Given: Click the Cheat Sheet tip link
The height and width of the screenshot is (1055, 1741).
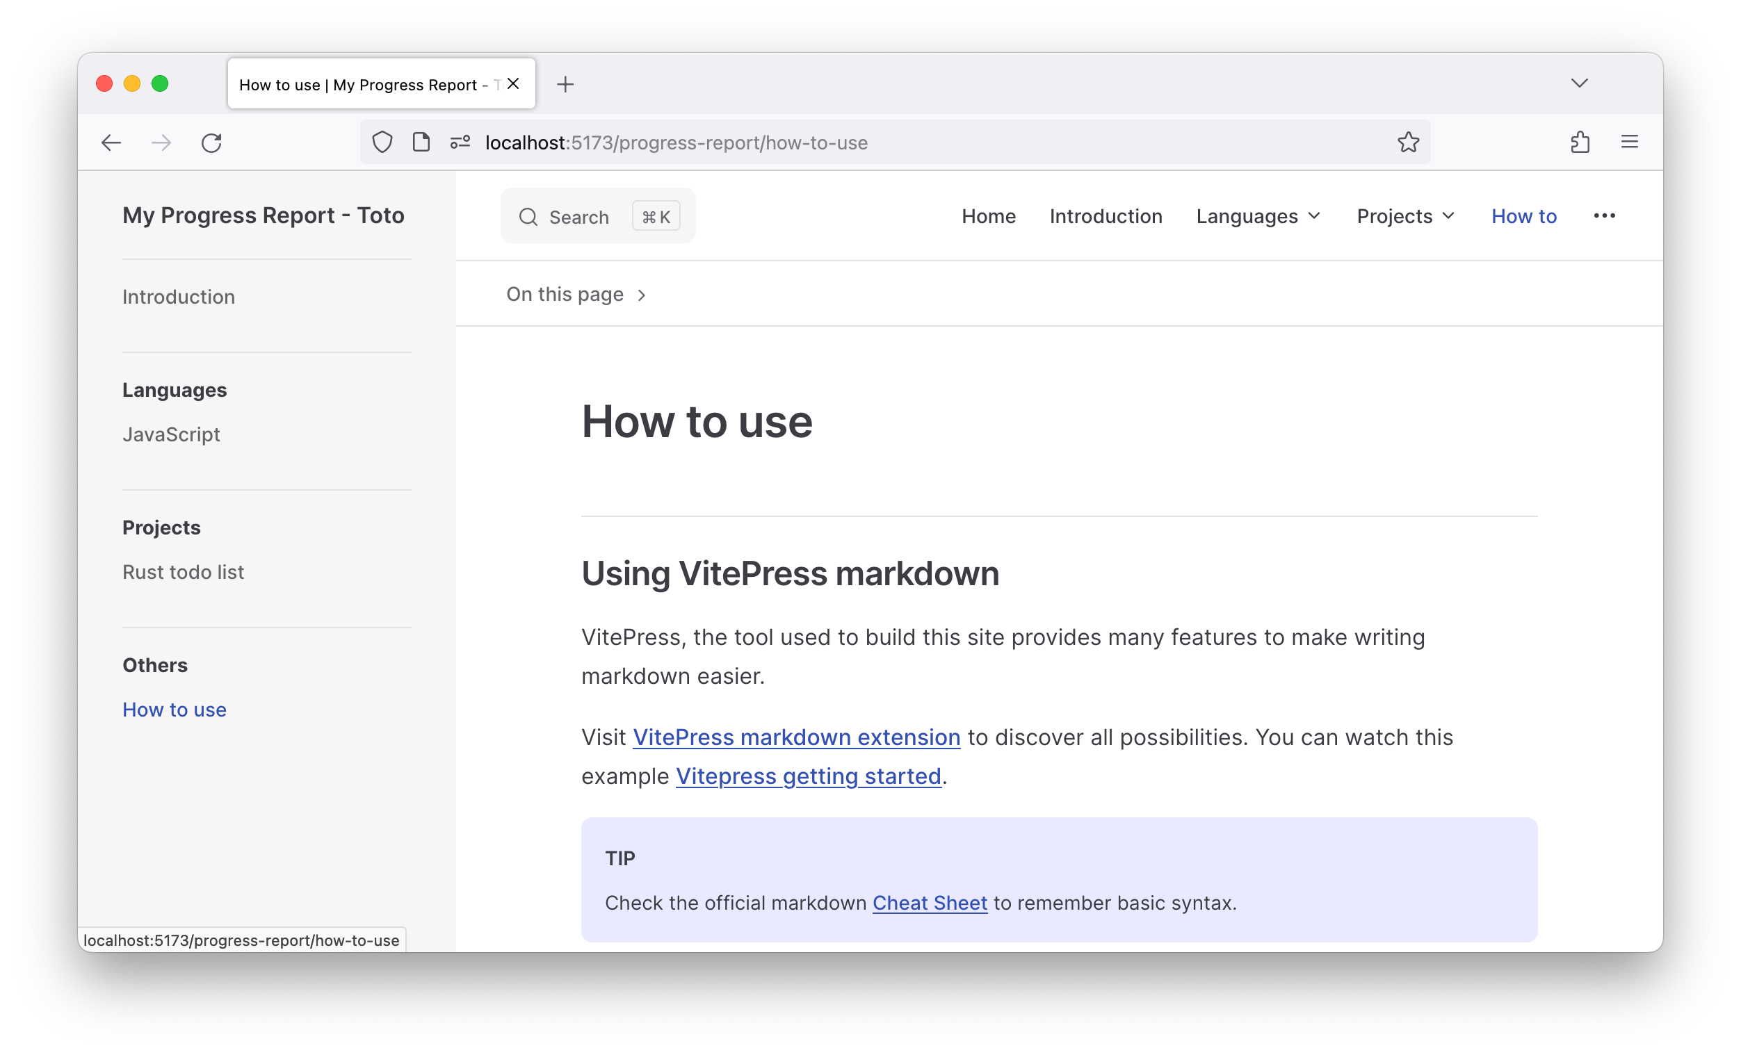Looking at the screenshot, I should [x=929, y=902].
